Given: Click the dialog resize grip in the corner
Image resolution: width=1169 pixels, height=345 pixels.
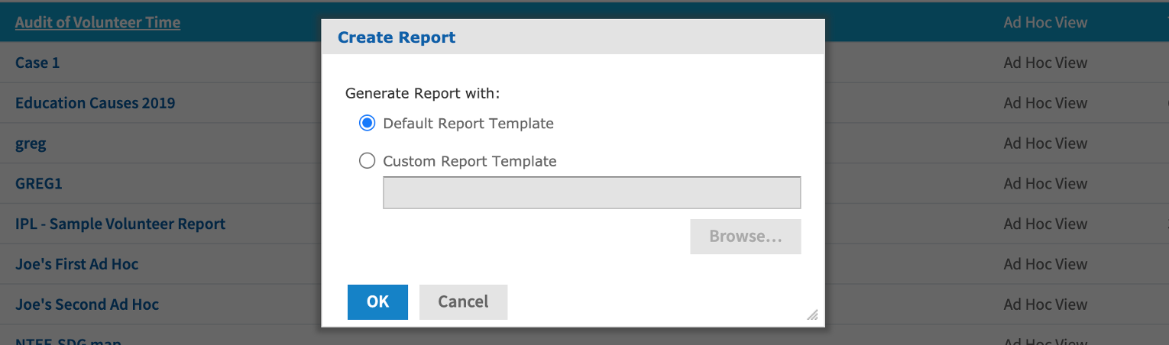Looking at the screenshot, I should pos(812,314).
